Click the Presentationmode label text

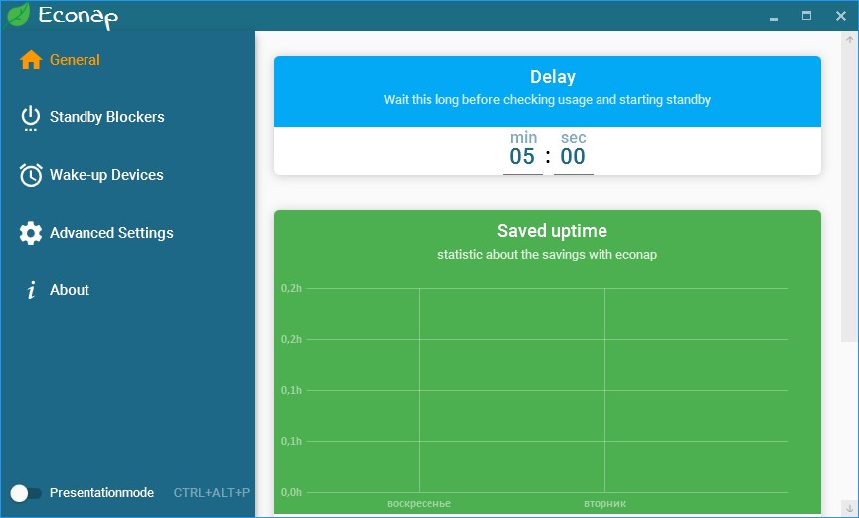[x=101, y=493]
